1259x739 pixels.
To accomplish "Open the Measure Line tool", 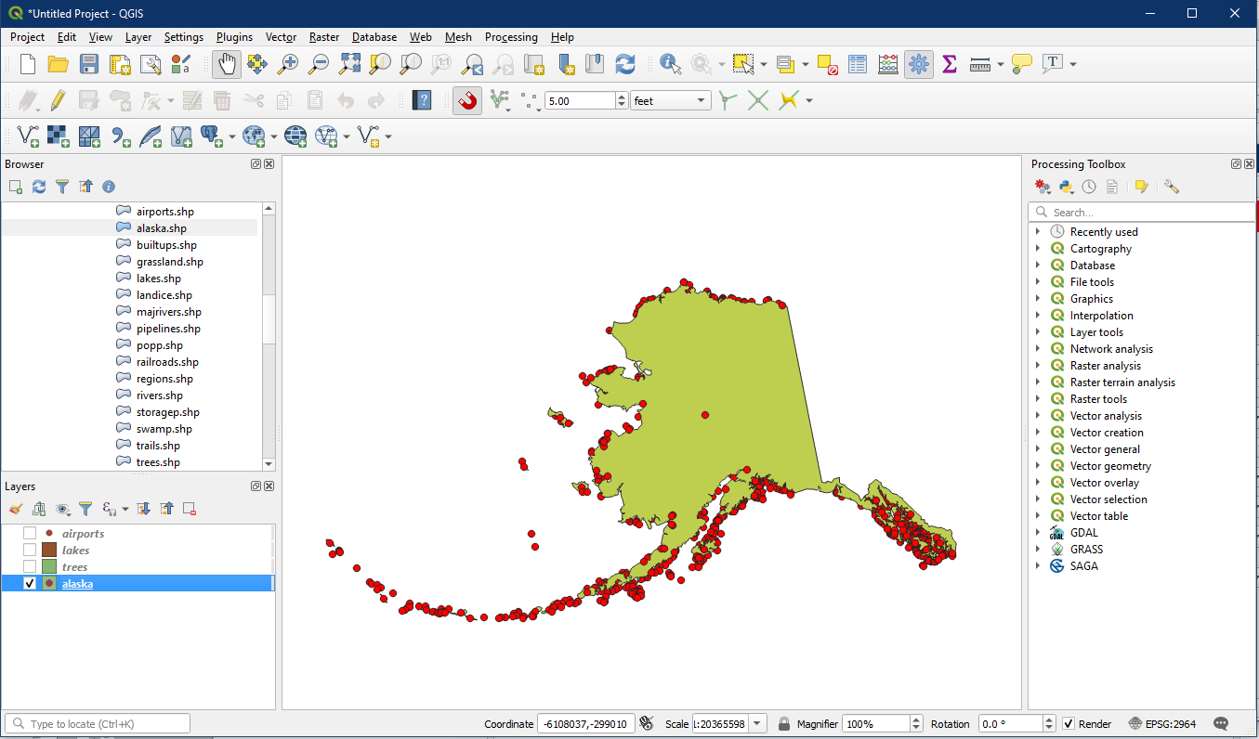I will [x=978, y=64].
